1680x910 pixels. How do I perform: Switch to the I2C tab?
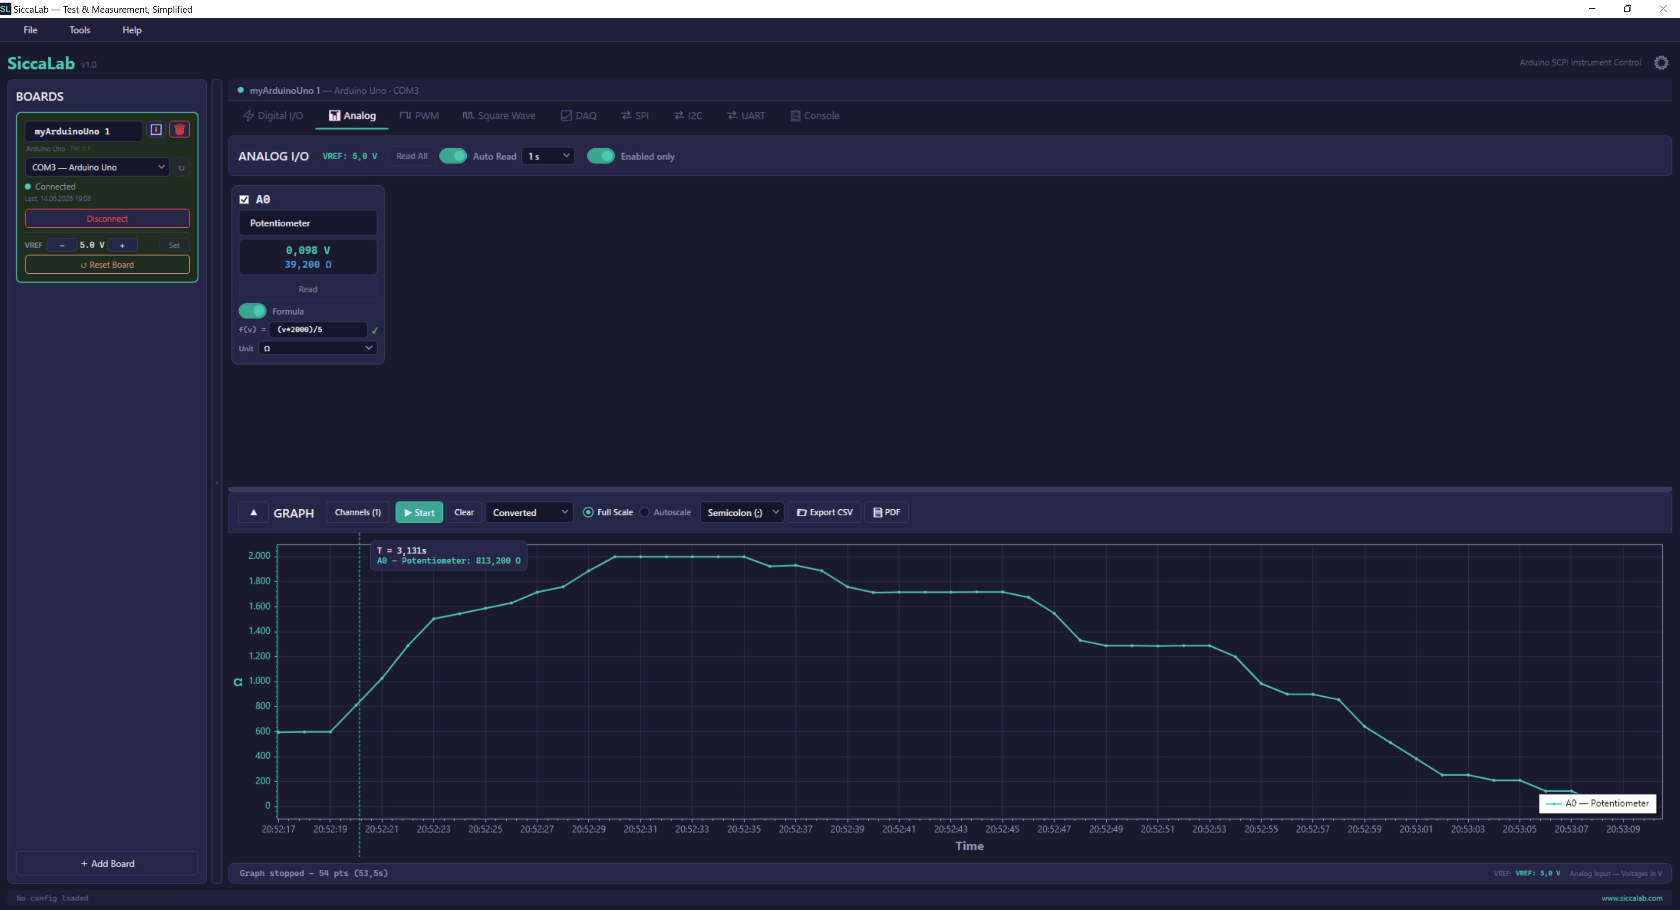tap(688, 116)
